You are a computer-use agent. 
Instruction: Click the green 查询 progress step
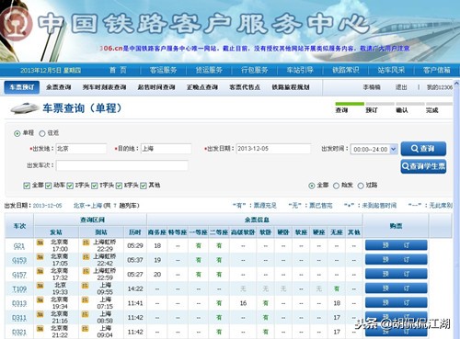pos(350,107)
